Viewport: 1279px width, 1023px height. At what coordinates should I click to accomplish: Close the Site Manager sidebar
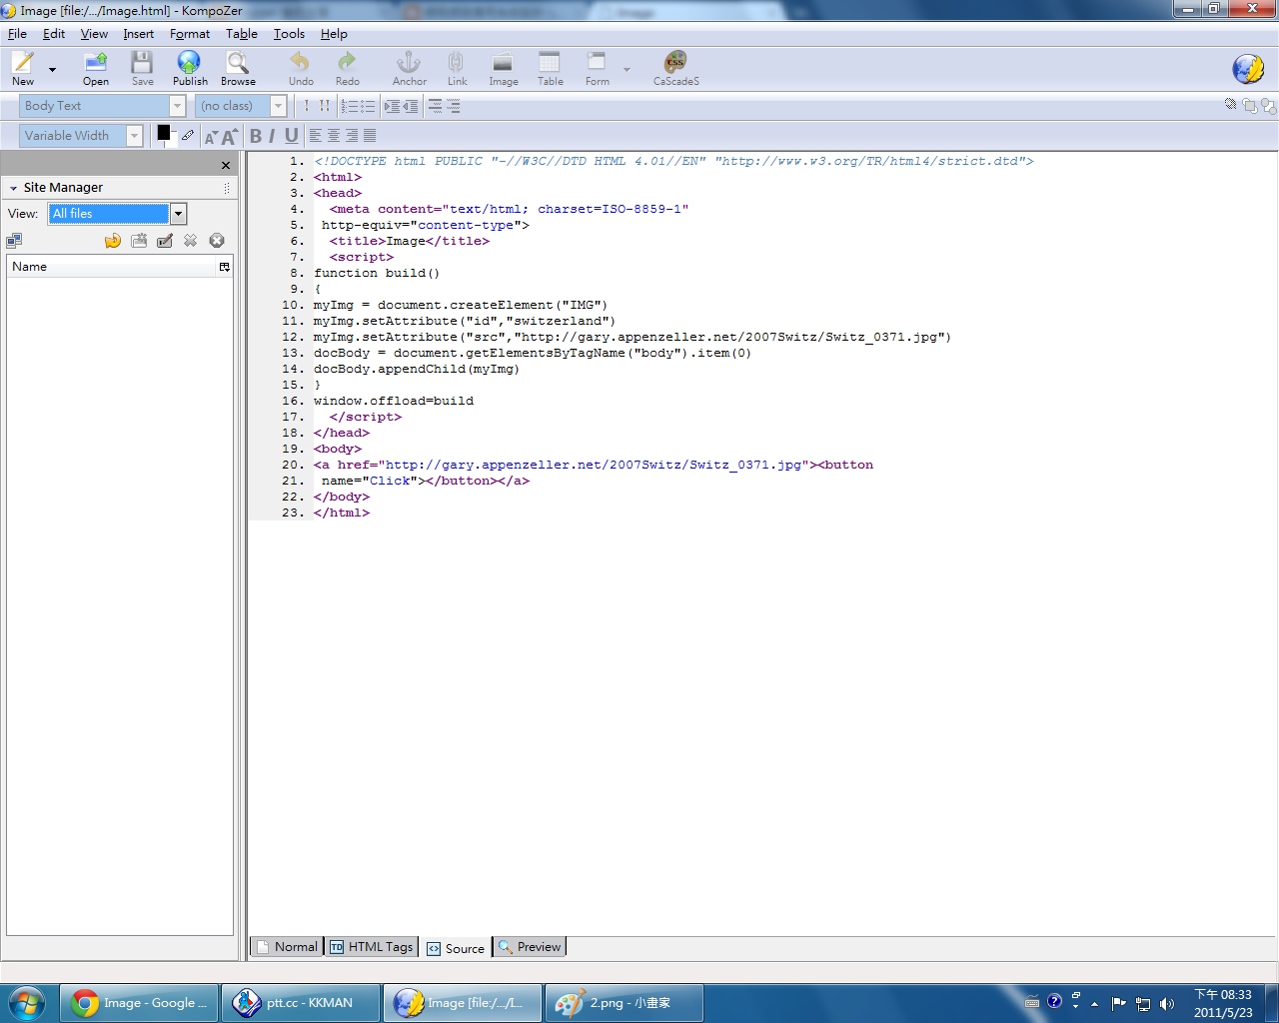[226, 166]
